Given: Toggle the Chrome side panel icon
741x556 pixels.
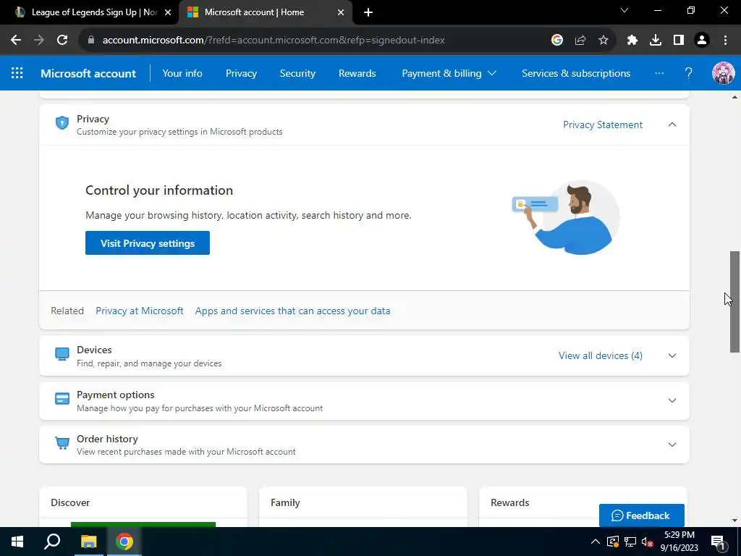Looking at the screenshot, I should click(679, 41).
